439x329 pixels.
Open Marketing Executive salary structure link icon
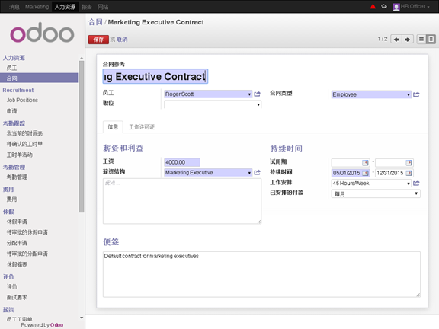point(257,173)
